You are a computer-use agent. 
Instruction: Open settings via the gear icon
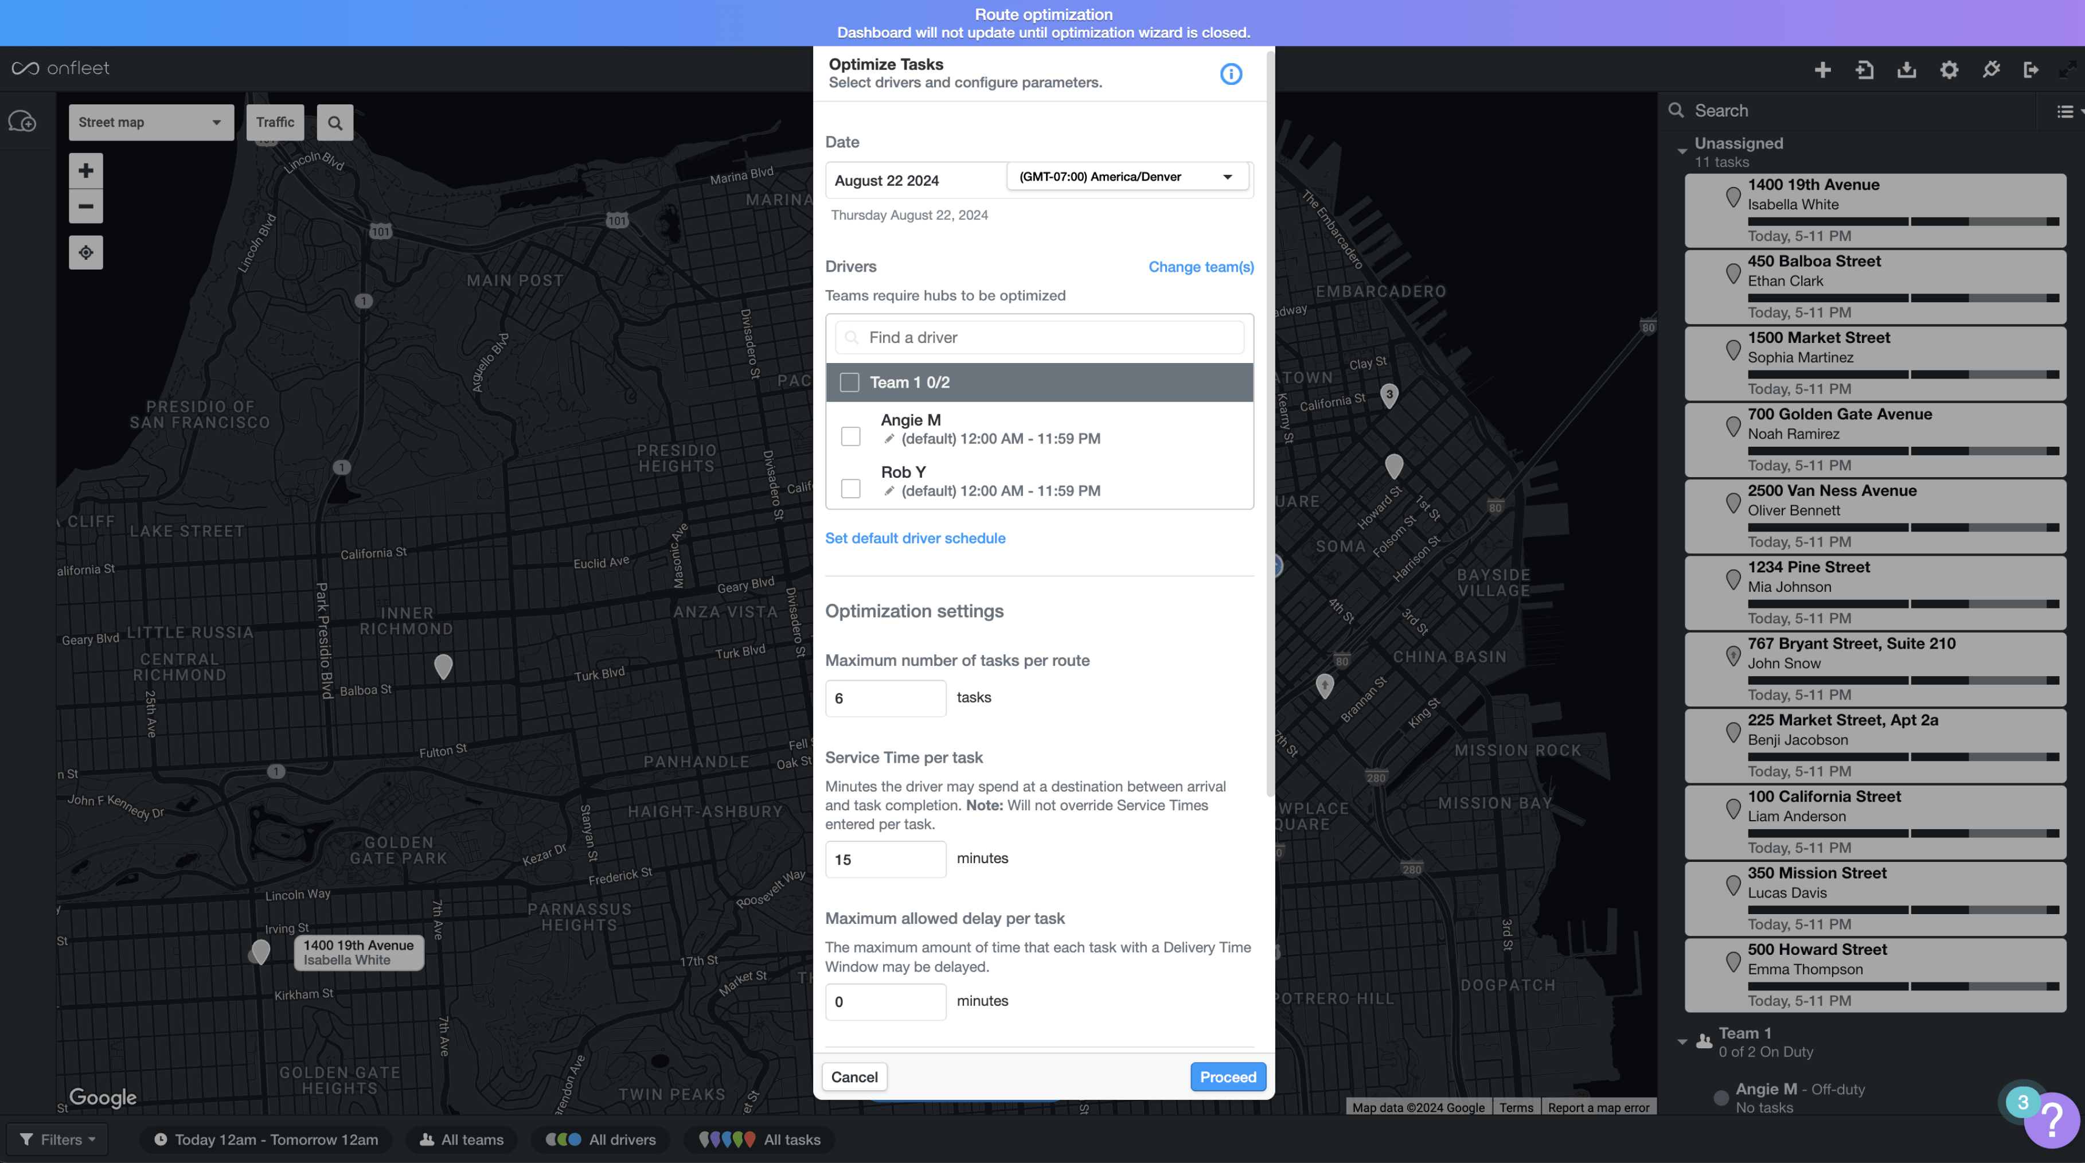[1949, 69]
